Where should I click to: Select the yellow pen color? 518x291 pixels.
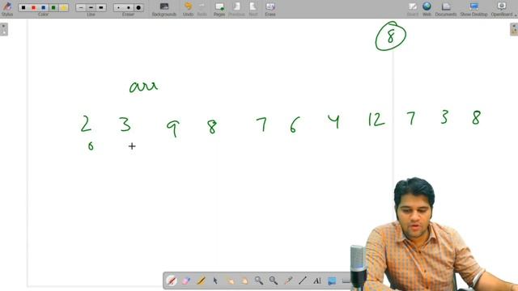63,7
